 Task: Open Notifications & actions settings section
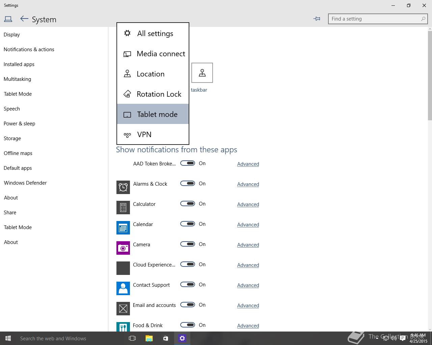point(29,50)
